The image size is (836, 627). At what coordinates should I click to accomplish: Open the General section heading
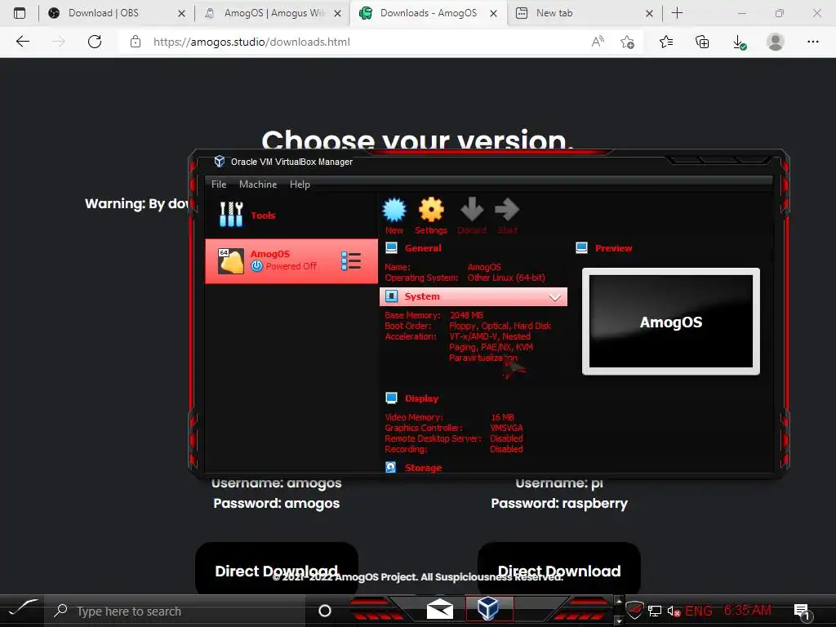coord(423,248)
